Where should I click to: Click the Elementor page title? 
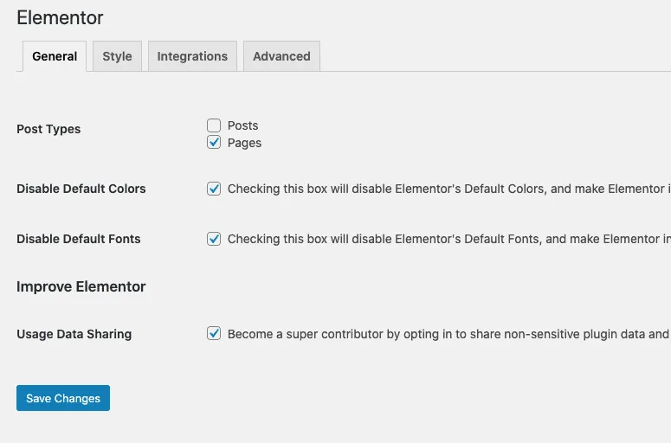point(60,18)
